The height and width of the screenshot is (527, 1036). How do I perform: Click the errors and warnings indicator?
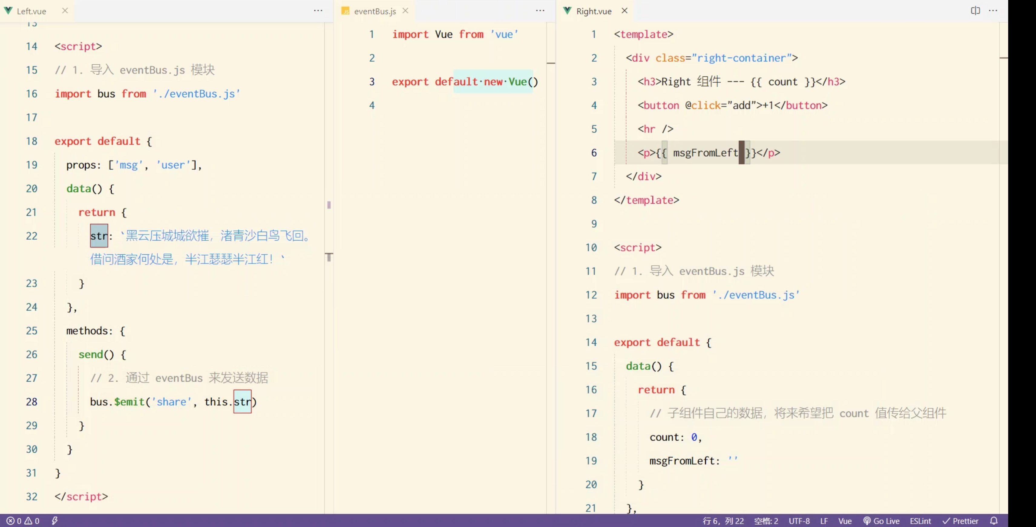click(23, 521)
